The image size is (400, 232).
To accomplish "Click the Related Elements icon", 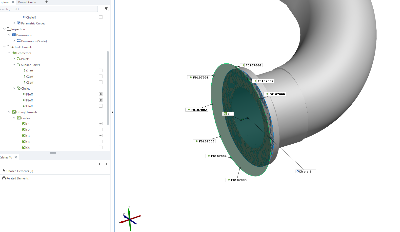I will 4,178.
